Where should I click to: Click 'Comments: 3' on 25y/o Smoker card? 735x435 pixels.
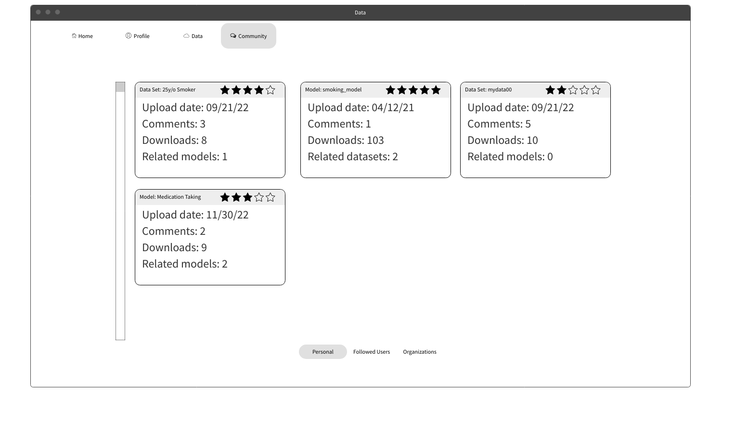coord(174,124)
